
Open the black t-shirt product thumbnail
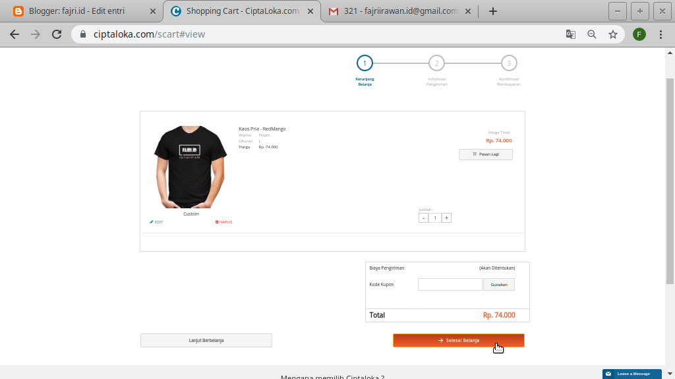pyautogui.click(x=191, y=167)
